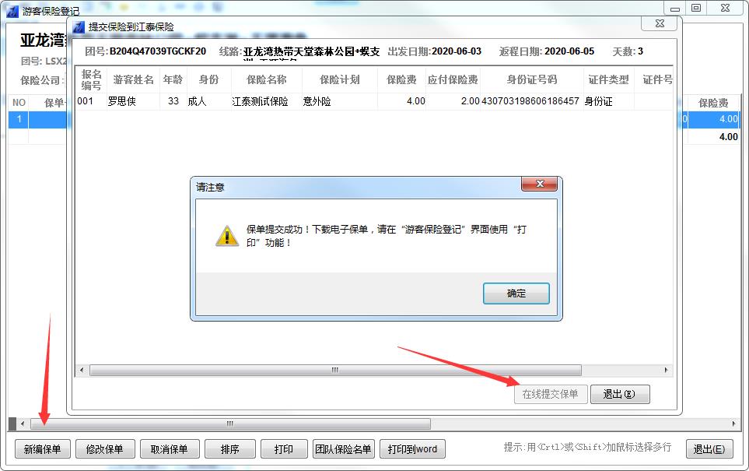
Task: Close the 请注意 alert with its X button
Action: [x=539, y=184]
